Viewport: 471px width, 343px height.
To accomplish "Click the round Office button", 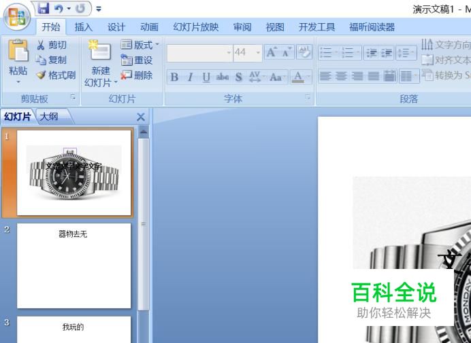I will point(17,18).
